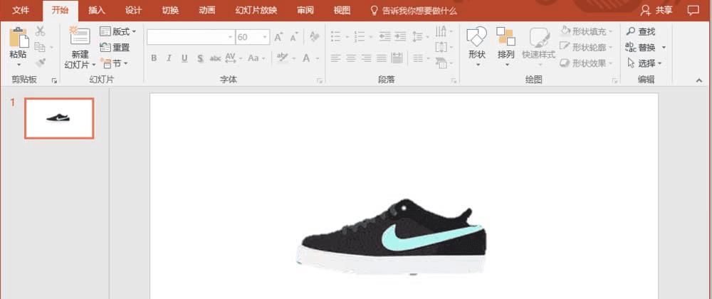Click the align text vertical icon
Viewport: 712px width, 299px height.
pos(441,47)
